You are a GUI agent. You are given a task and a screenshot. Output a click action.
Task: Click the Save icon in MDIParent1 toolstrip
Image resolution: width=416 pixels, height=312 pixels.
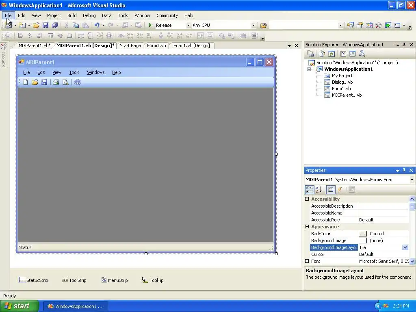(x=44, y=82)
